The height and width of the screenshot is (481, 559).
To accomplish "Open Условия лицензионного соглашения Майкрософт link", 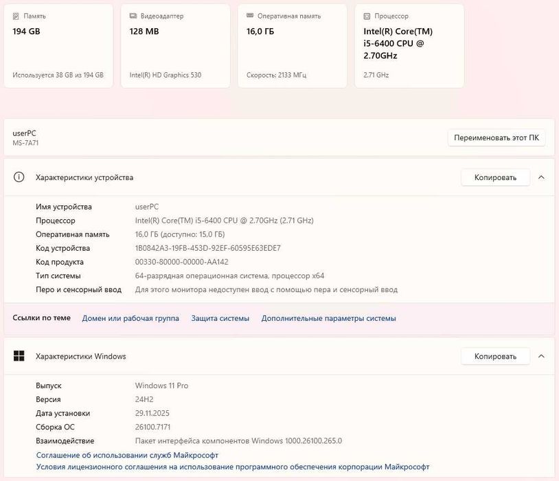I will (233, 467).
